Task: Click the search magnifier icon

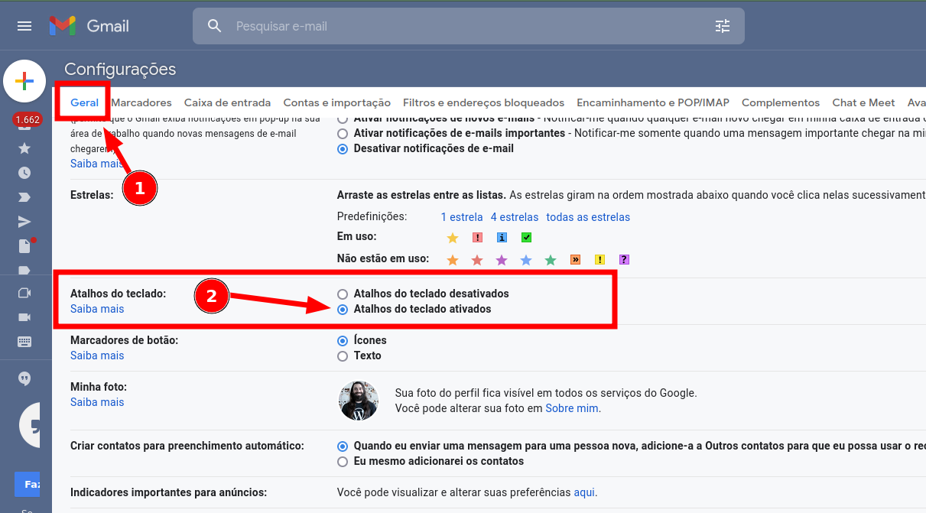Action: tap(215, 26)
